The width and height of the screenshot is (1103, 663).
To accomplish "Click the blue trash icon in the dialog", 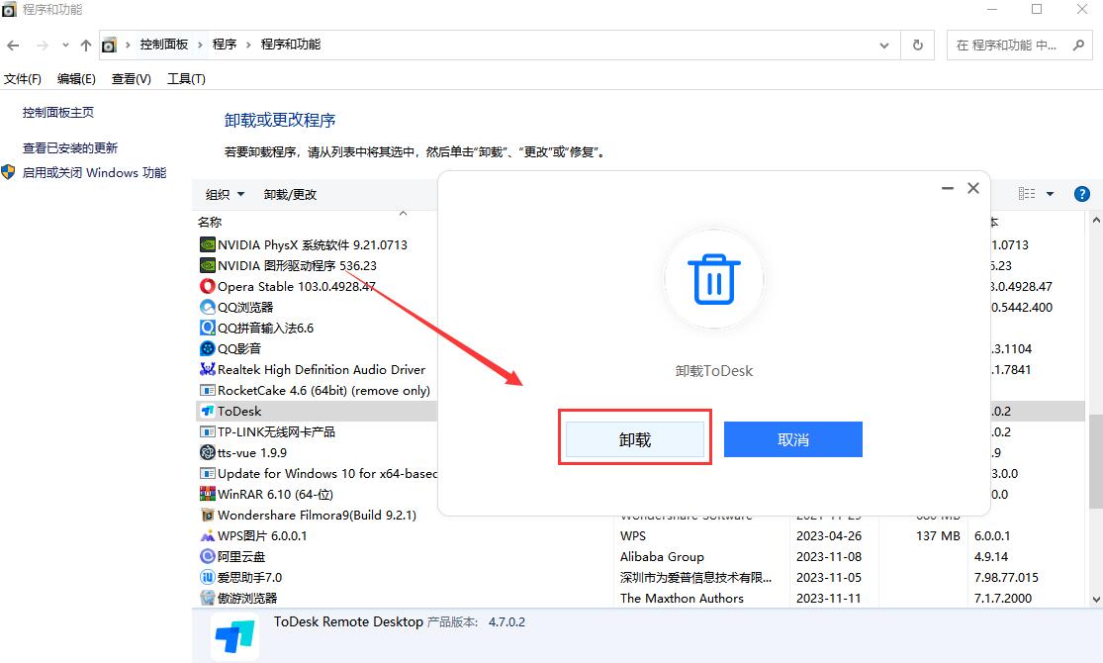I will [x=713, y=279].
